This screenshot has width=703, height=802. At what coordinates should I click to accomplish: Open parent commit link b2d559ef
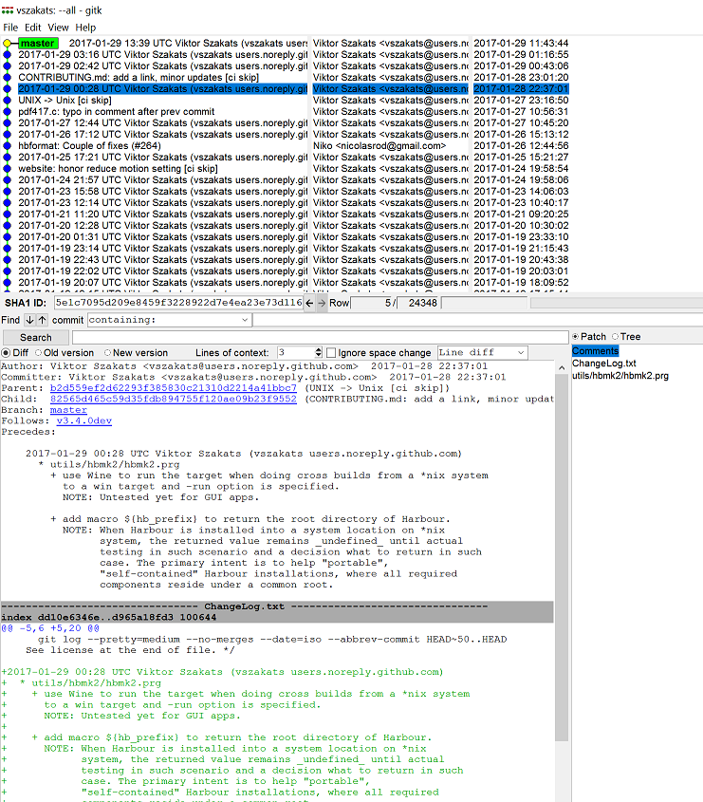[174, 388]
